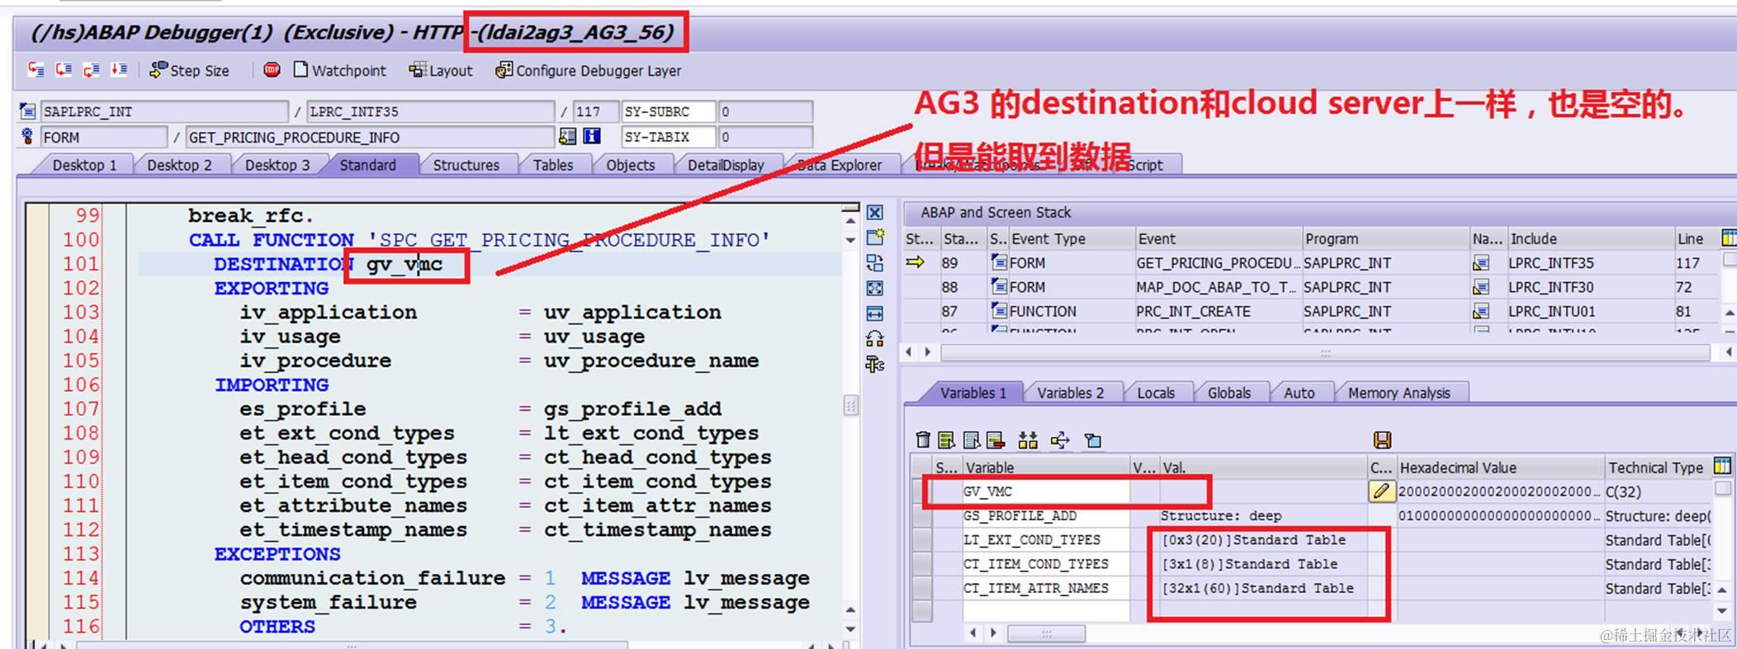The image size is (1737, 649).
Task: Select the Tables tab
Action: pyautogui.click(x=552, y=165)
